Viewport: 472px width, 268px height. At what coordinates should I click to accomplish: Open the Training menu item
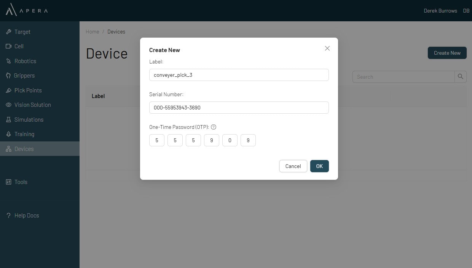click(24, 134)
